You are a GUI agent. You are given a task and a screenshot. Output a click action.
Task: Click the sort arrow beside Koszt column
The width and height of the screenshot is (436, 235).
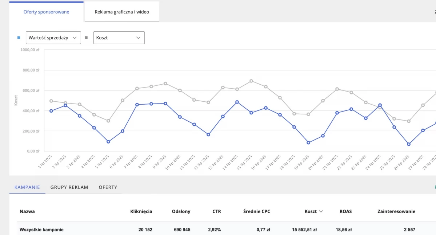click(x=321, y=211)
